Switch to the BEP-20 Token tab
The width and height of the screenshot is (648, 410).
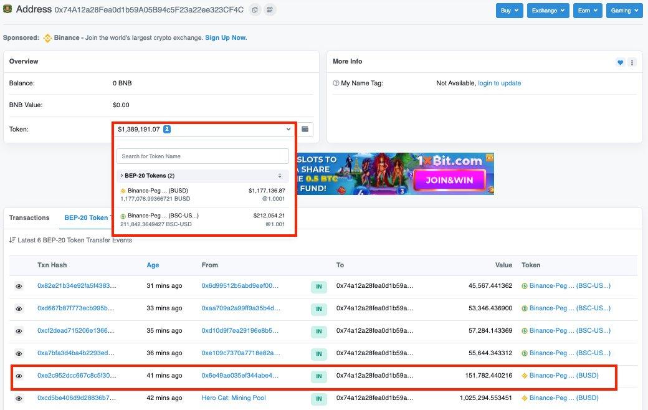click(x=86, y=218)
